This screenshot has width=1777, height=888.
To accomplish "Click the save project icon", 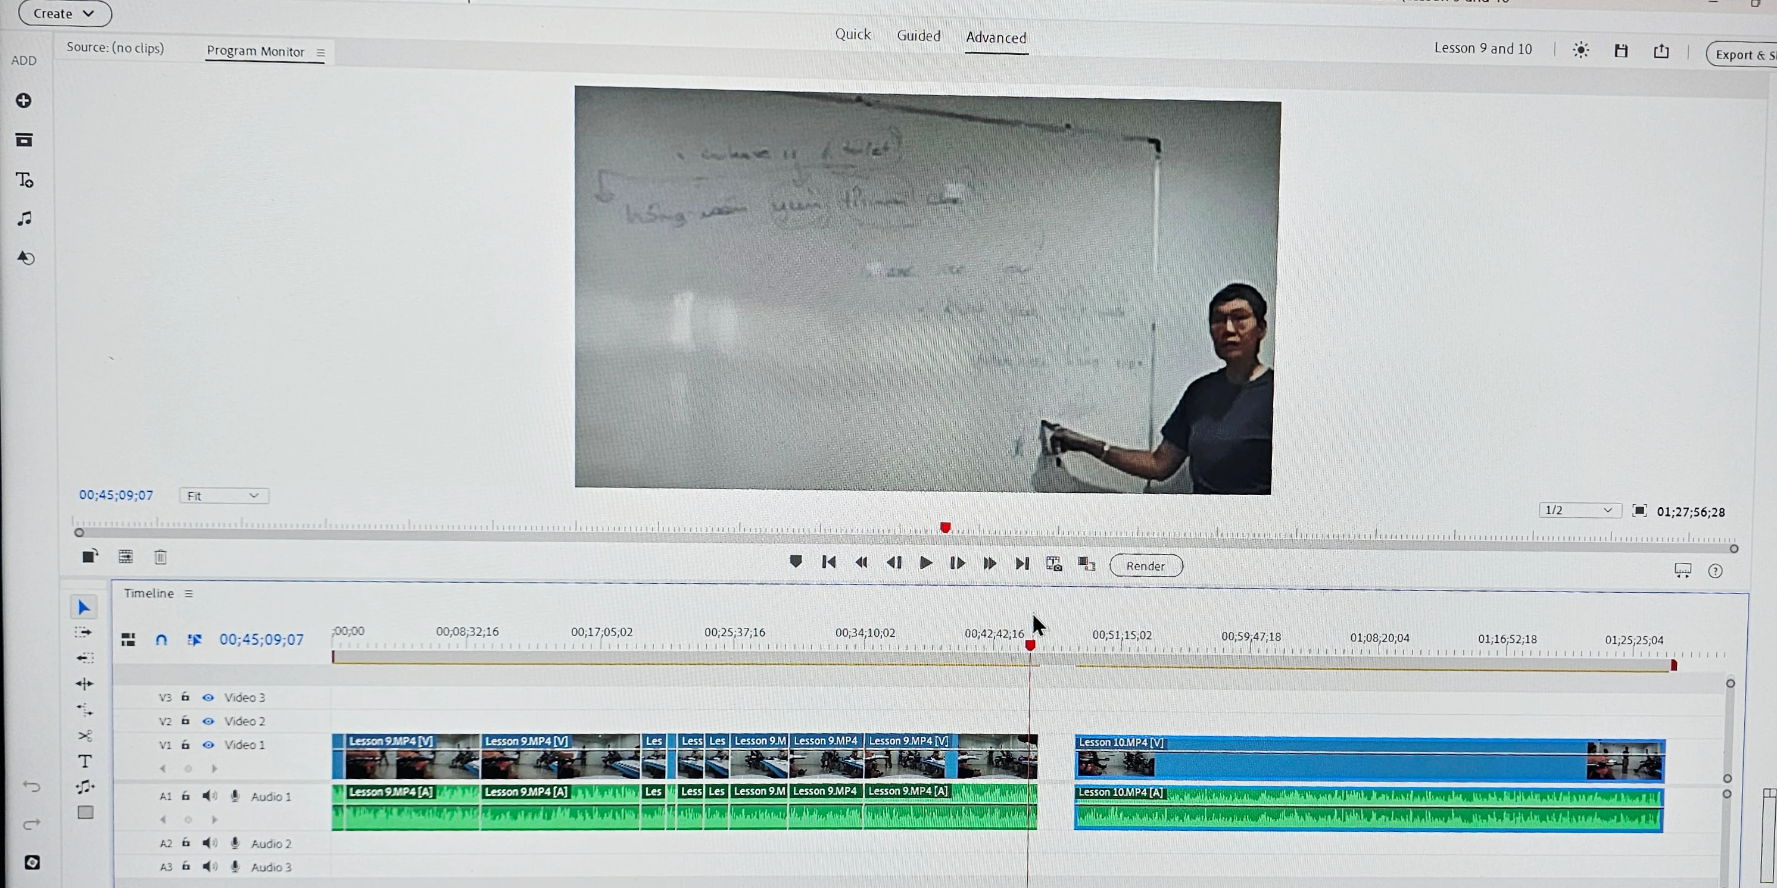I will coord(1621,51).
